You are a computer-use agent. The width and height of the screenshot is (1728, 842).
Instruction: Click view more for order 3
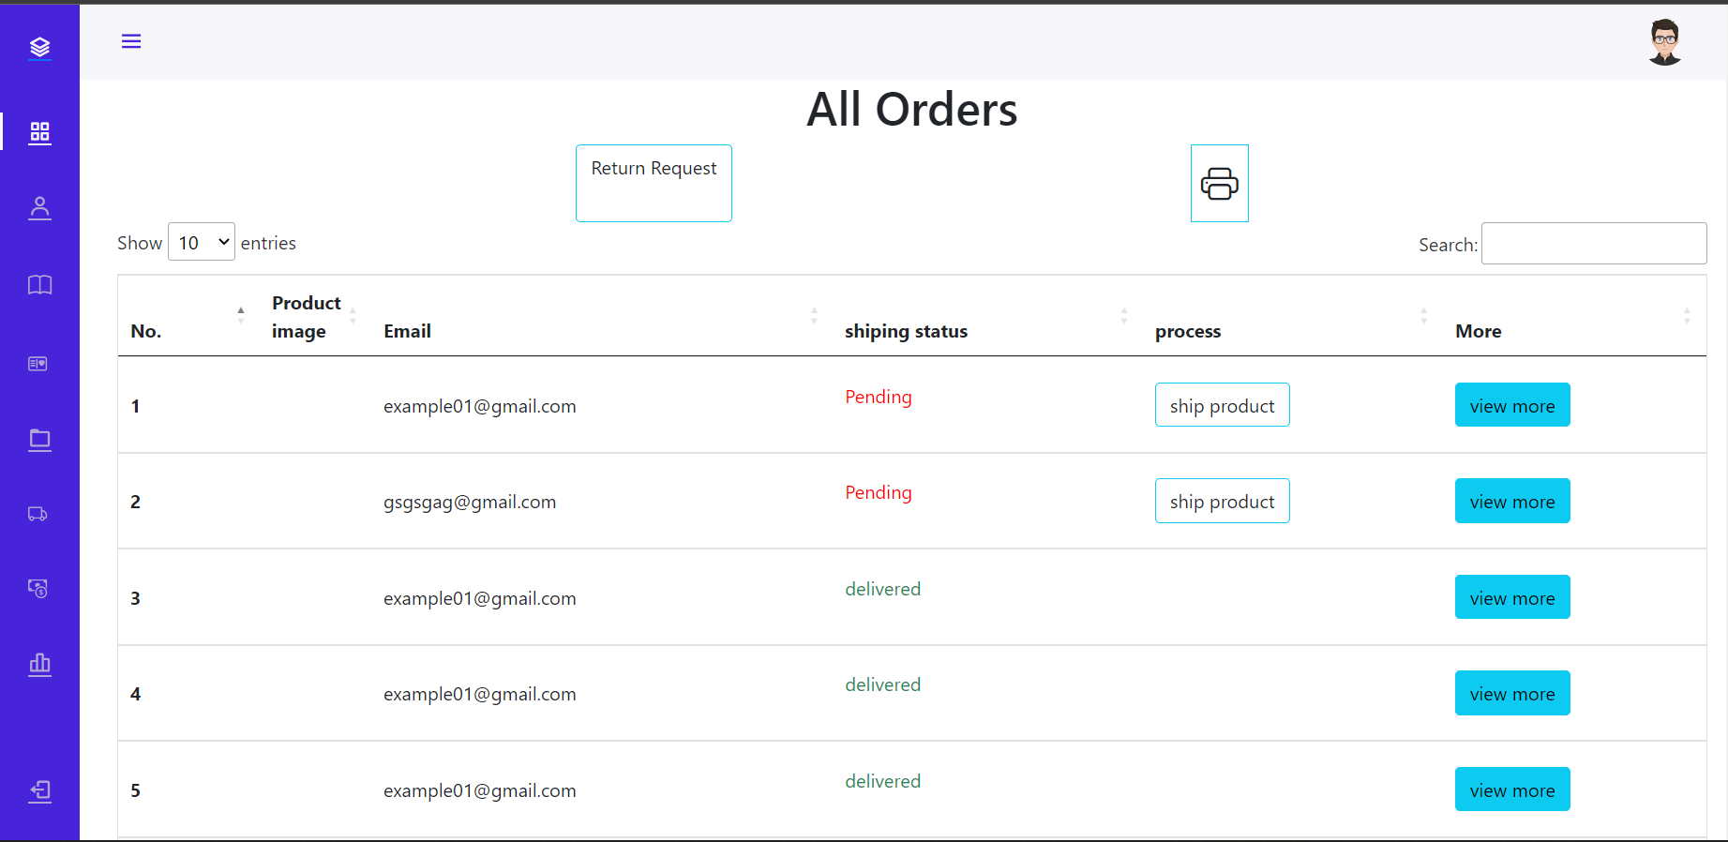(1512, 597)
